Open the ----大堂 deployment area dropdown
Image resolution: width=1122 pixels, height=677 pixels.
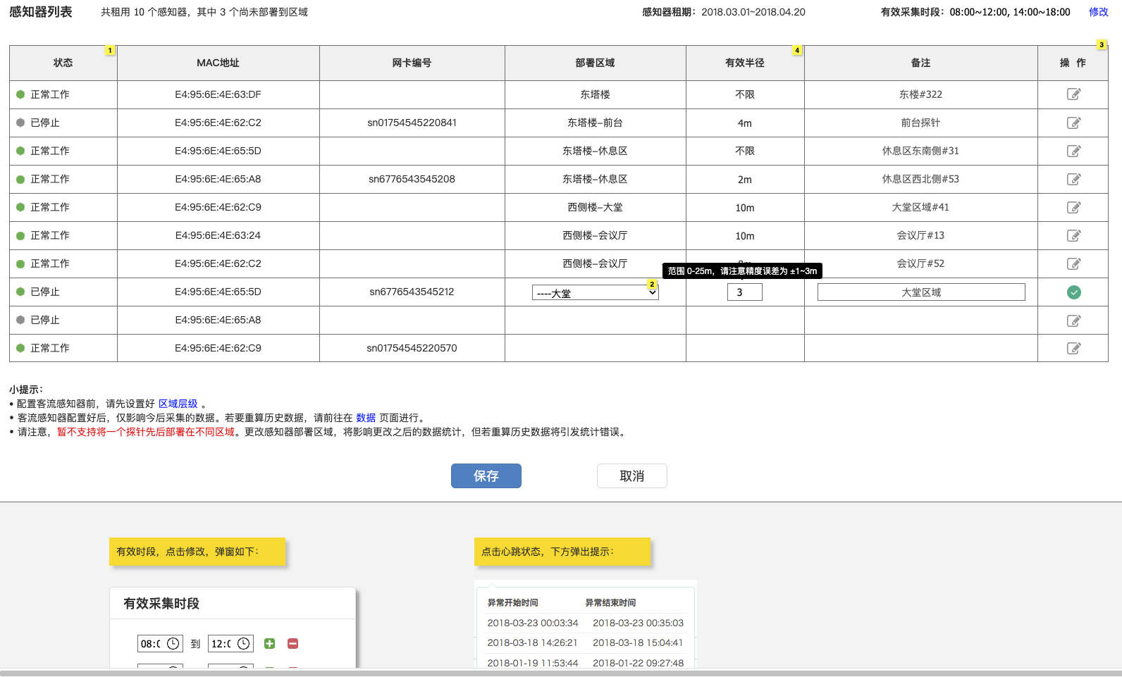click(596, 292)
